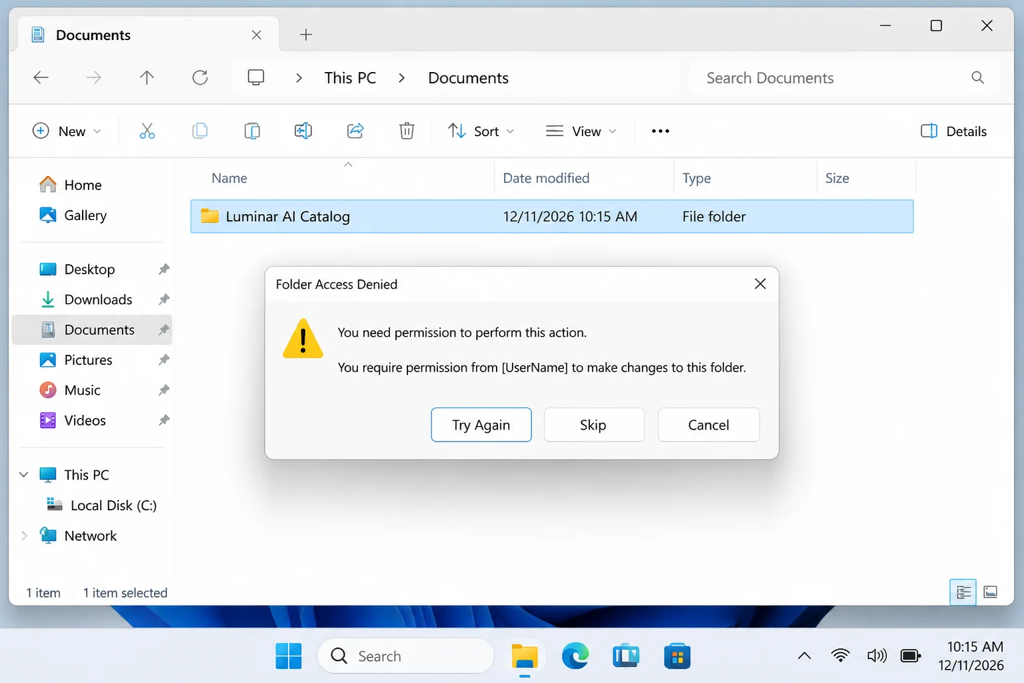Switch to large thumbnails view icon

[x=991, y=592]
